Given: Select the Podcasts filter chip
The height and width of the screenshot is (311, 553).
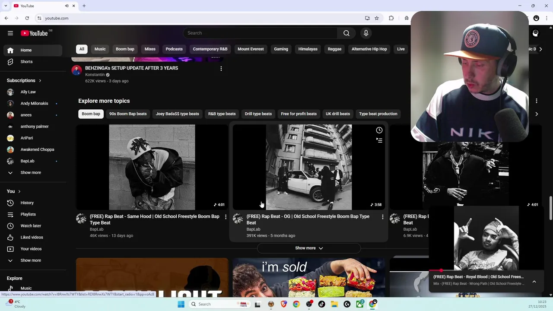Looking at the screenshot, I should coord(174,49).
